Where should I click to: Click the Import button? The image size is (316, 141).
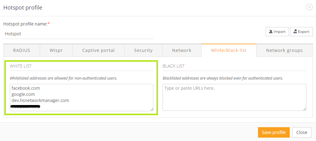[x=277, y=32]
